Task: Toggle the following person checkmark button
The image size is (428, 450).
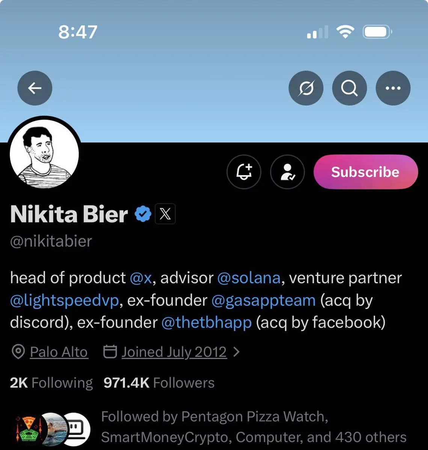Action: point(287,172)
